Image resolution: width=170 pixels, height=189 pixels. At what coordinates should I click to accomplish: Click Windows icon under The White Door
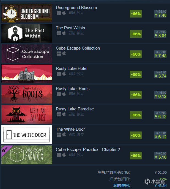[59, 134]
